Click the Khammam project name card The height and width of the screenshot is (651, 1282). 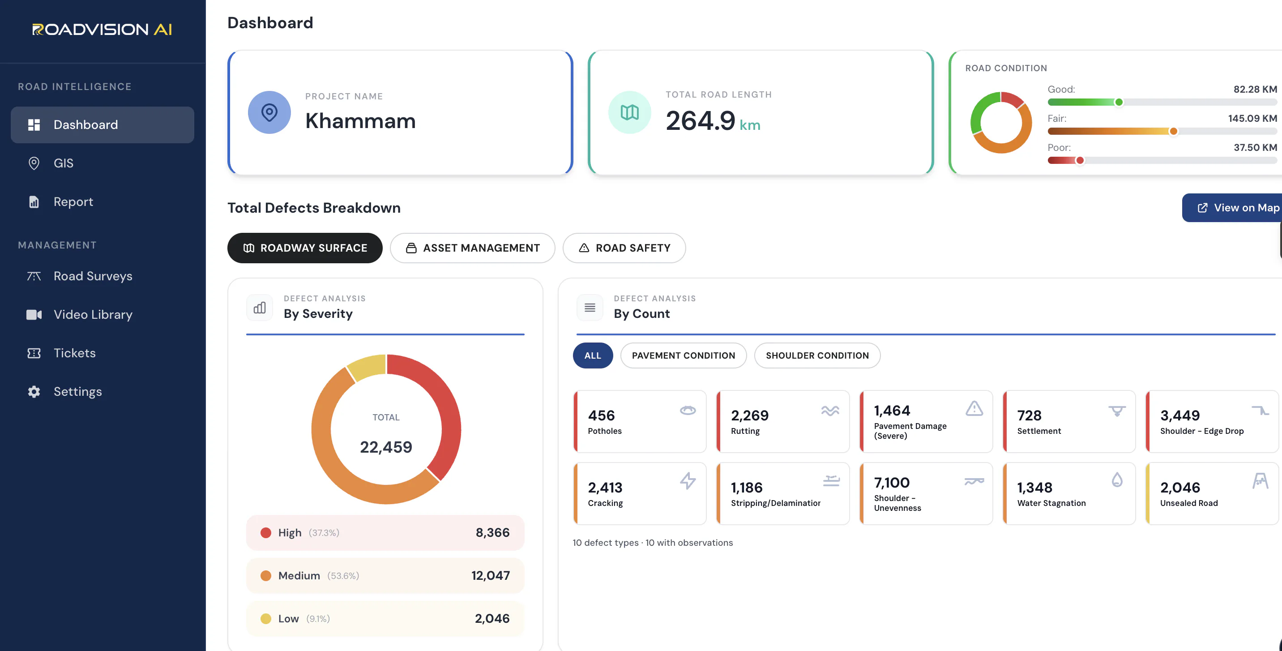pos(400,112)
